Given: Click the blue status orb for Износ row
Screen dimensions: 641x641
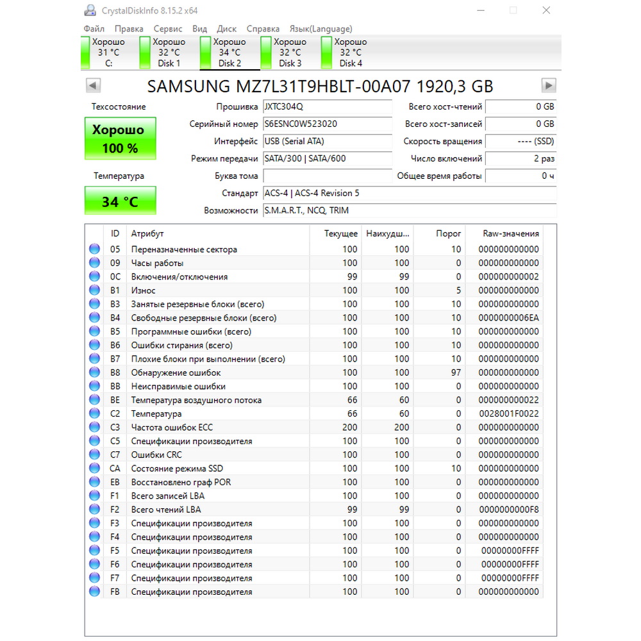Looking at the screenshot, I should (x=94, y=290).
